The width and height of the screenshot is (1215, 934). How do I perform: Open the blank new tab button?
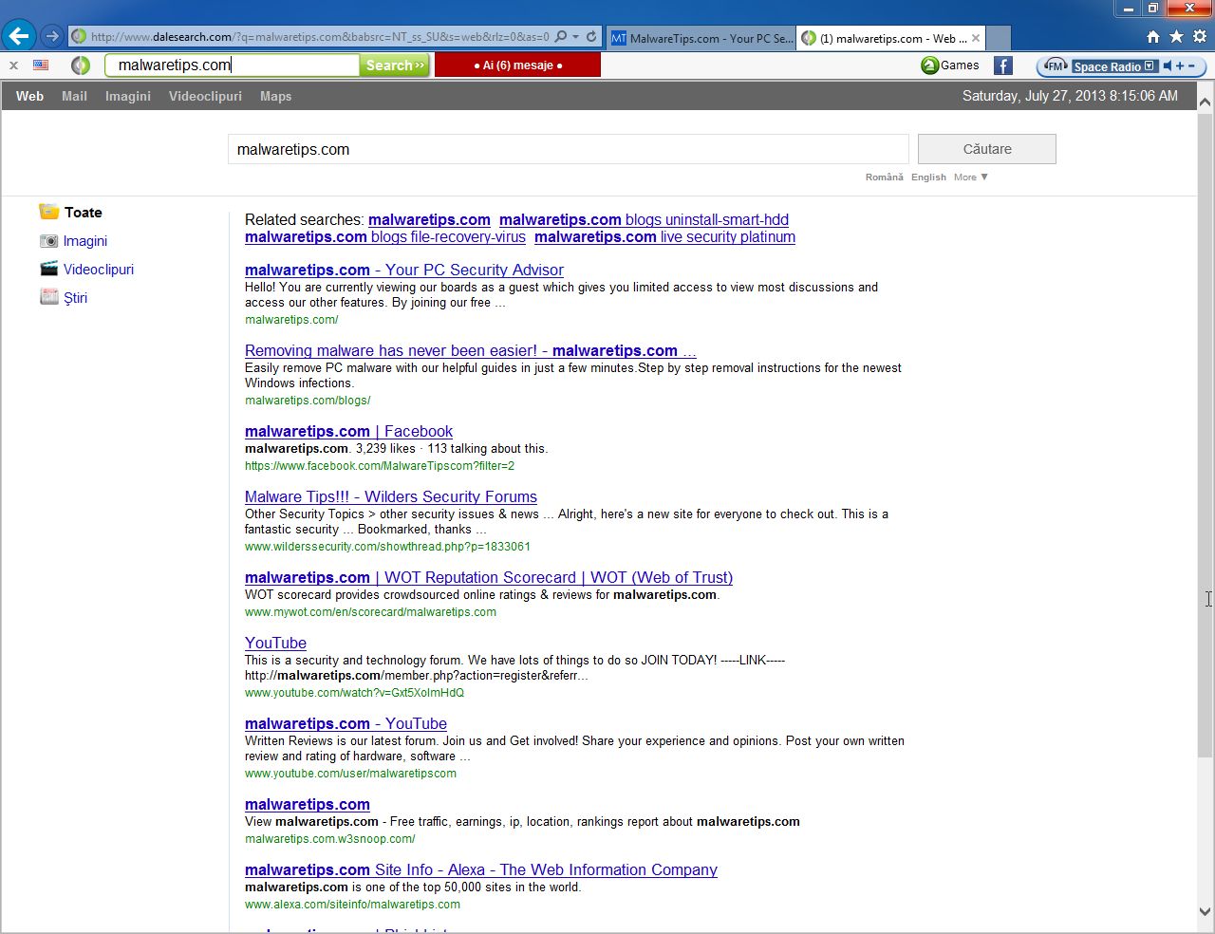pos(999,38)
